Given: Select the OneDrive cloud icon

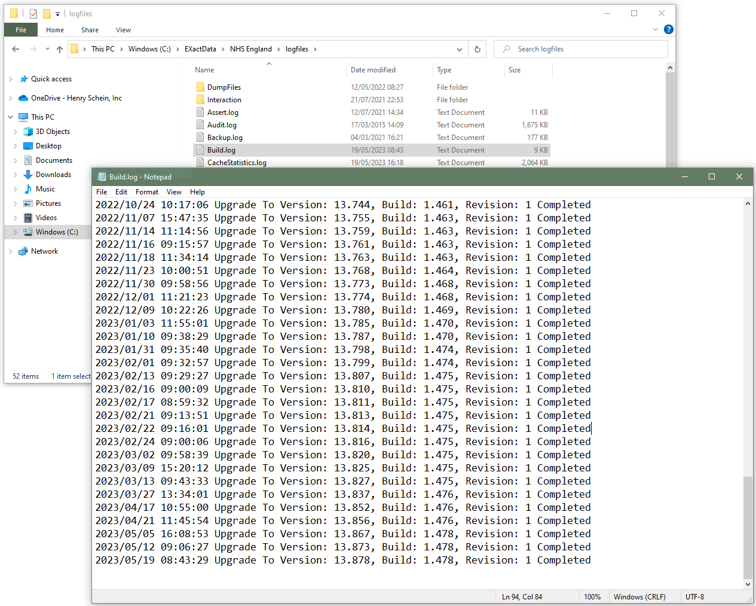Looking at the screenshot, I should pos(23,98).
